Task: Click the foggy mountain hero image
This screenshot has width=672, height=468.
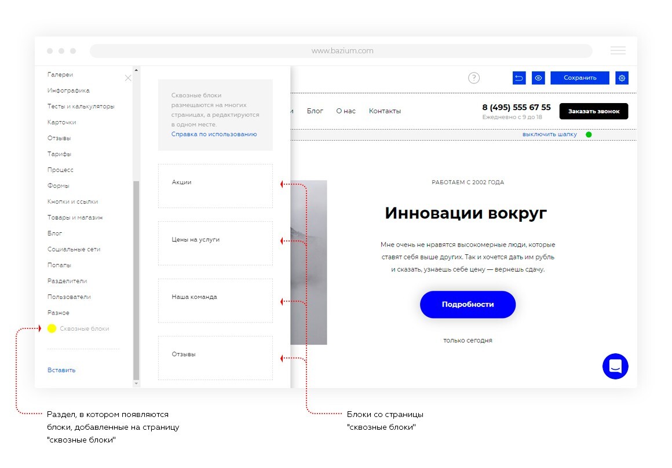Action: 309,262
